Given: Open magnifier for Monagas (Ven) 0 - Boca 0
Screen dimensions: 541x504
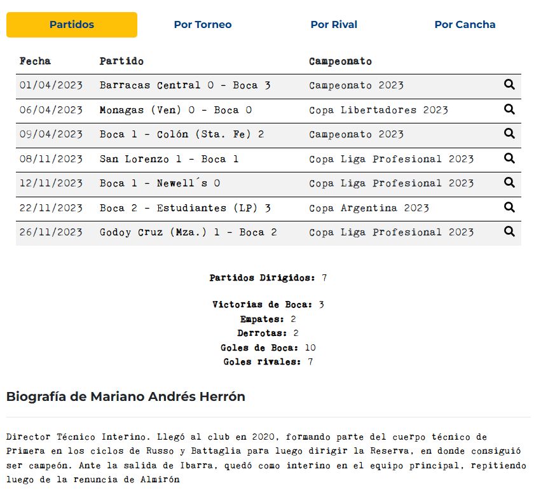Looking at the screenshot, I should point(509,109).
